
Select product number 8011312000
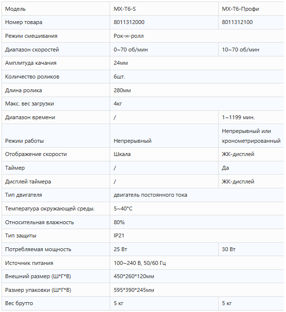[x=129, y=22]
